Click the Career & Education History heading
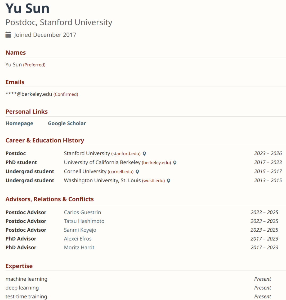 45,140
